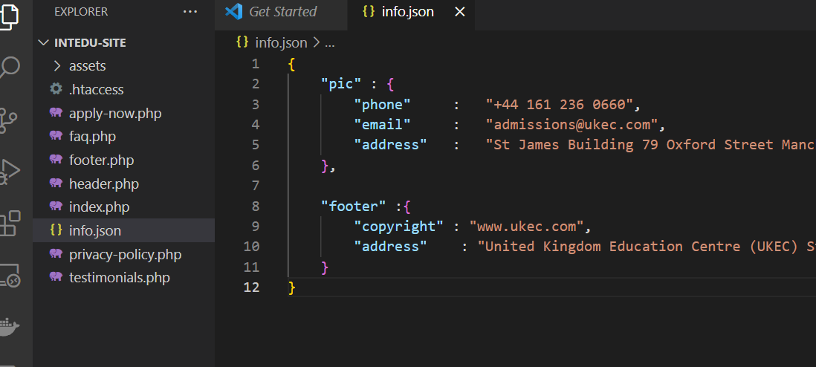The height and width of the screenshot is (367, 816).
Task: Open the Docker view in activity bar
Action: (x=9, y=325)
